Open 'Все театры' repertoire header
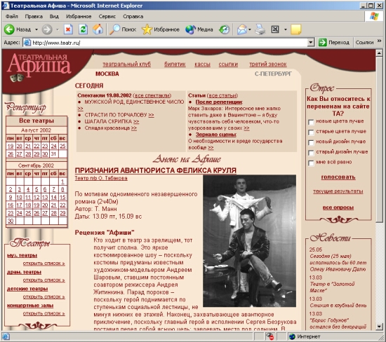The height and width of the screenshot is (342, 386). [36, 121]
